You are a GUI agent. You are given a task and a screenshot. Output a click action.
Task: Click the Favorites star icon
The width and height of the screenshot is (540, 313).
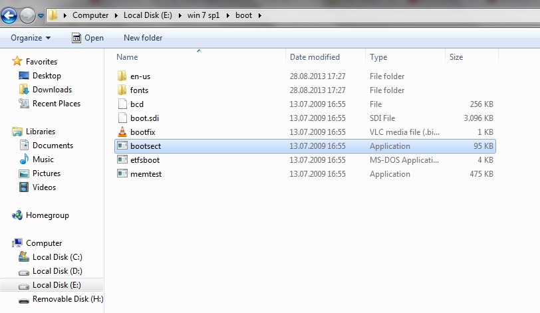(17, 61)
